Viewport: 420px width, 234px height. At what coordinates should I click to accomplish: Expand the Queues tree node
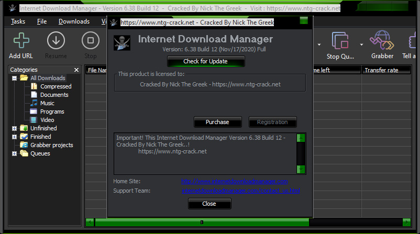(x=15, y=153)
